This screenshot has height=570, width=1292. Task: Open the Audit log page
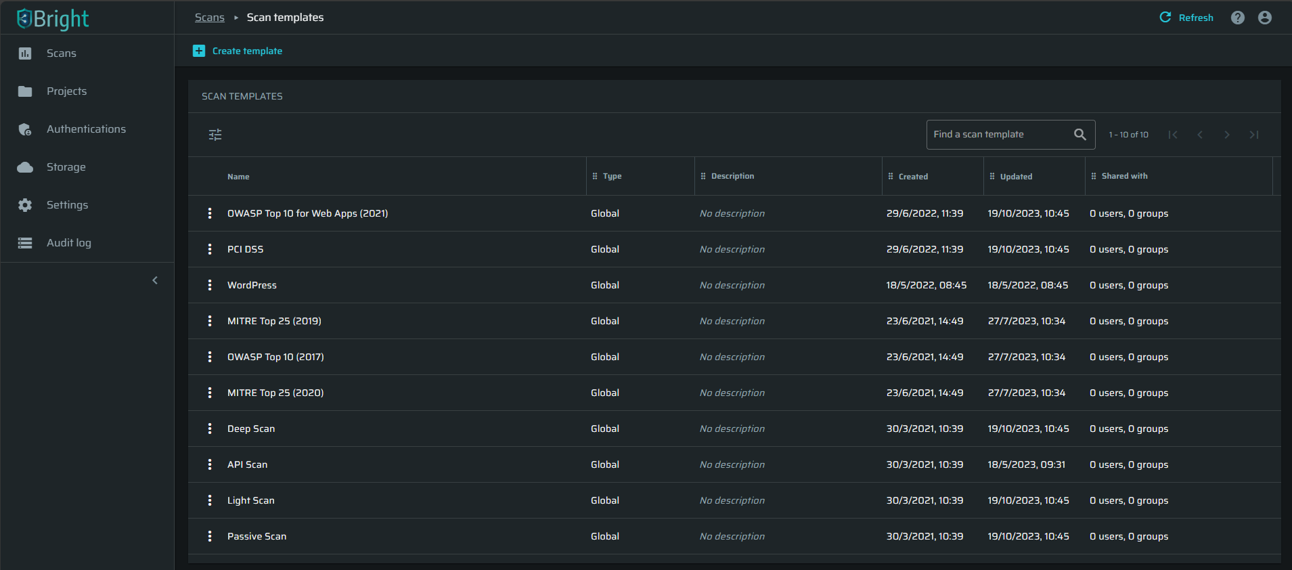pyautogui.click(x=87, y=243)
